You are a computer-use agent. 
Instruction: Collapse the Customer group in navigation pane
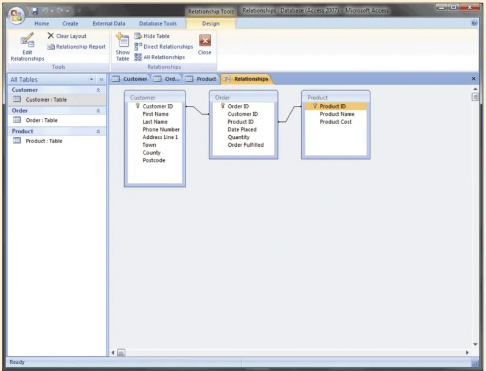pyautogui.click(x=99, y=90)
